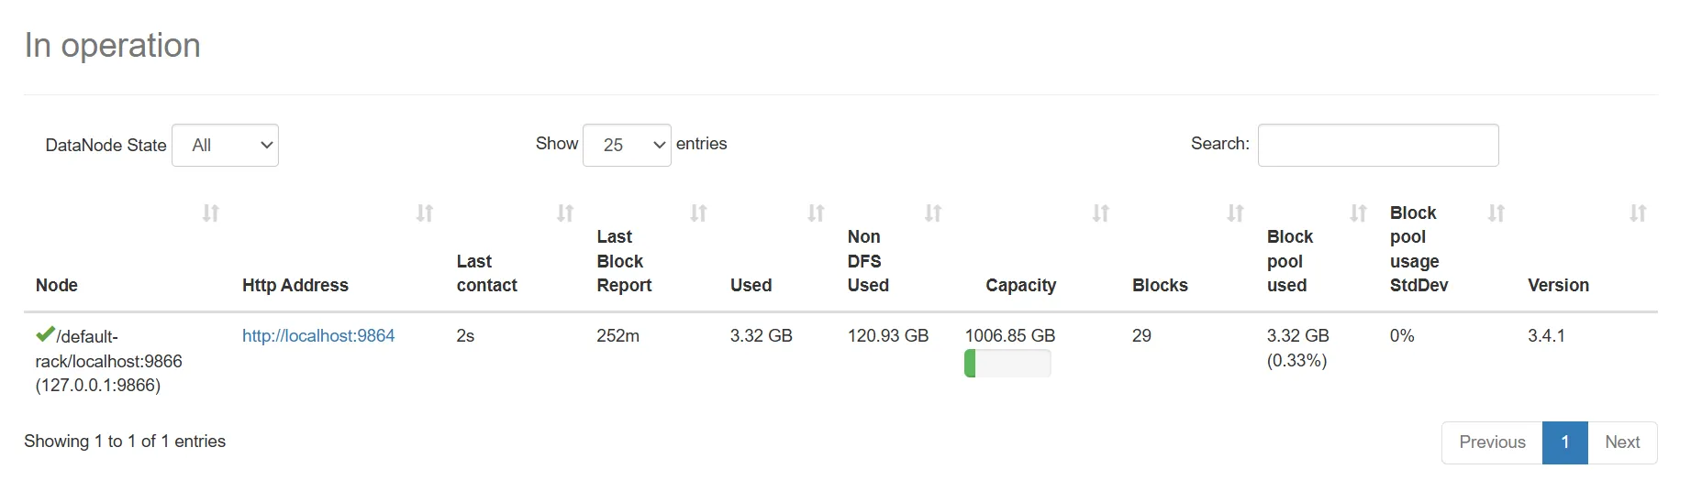The width and height of the screenshot is (1702, 502).
Task: Click the Next page button
Action: pyautogui.click(x=1621, y=442)
